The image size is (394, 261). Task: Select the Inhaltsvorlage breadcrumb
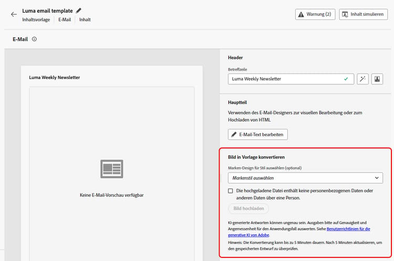pos(36,19)
